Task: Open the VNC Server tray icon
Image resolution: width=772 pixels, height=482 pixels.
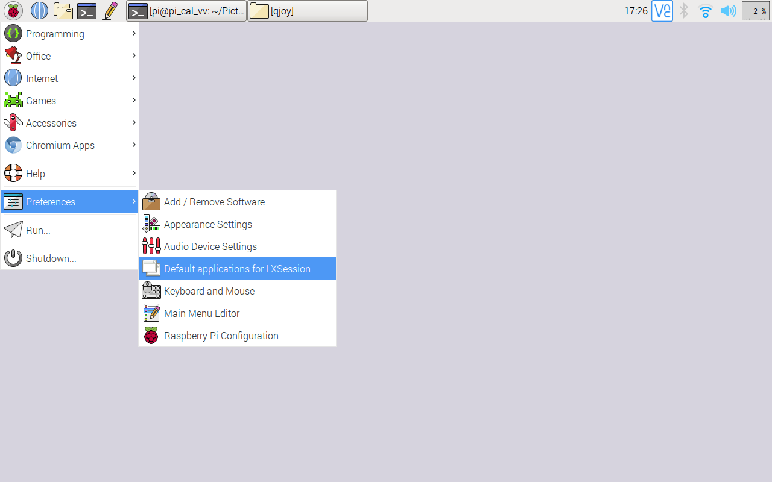Action: (662, 10)
